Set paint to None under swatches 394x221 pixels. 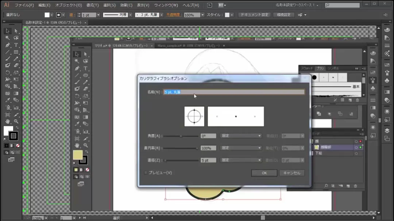click(x=18, y=146)
